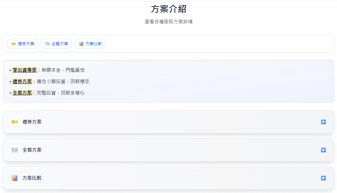Select the 全餐方案 pill label at the top
This screenshot has width=337, height=193.
coord(60,44)
